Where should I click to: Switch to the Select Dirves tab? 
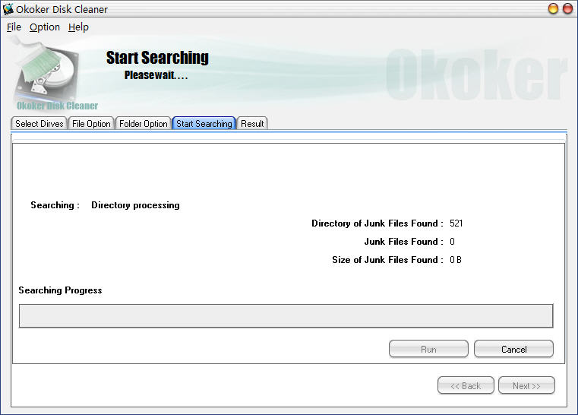(x=39, y=124)
